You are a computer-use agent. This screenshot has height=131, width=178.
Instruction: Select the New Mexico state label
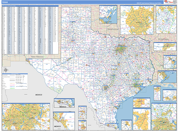click(37, 57)
